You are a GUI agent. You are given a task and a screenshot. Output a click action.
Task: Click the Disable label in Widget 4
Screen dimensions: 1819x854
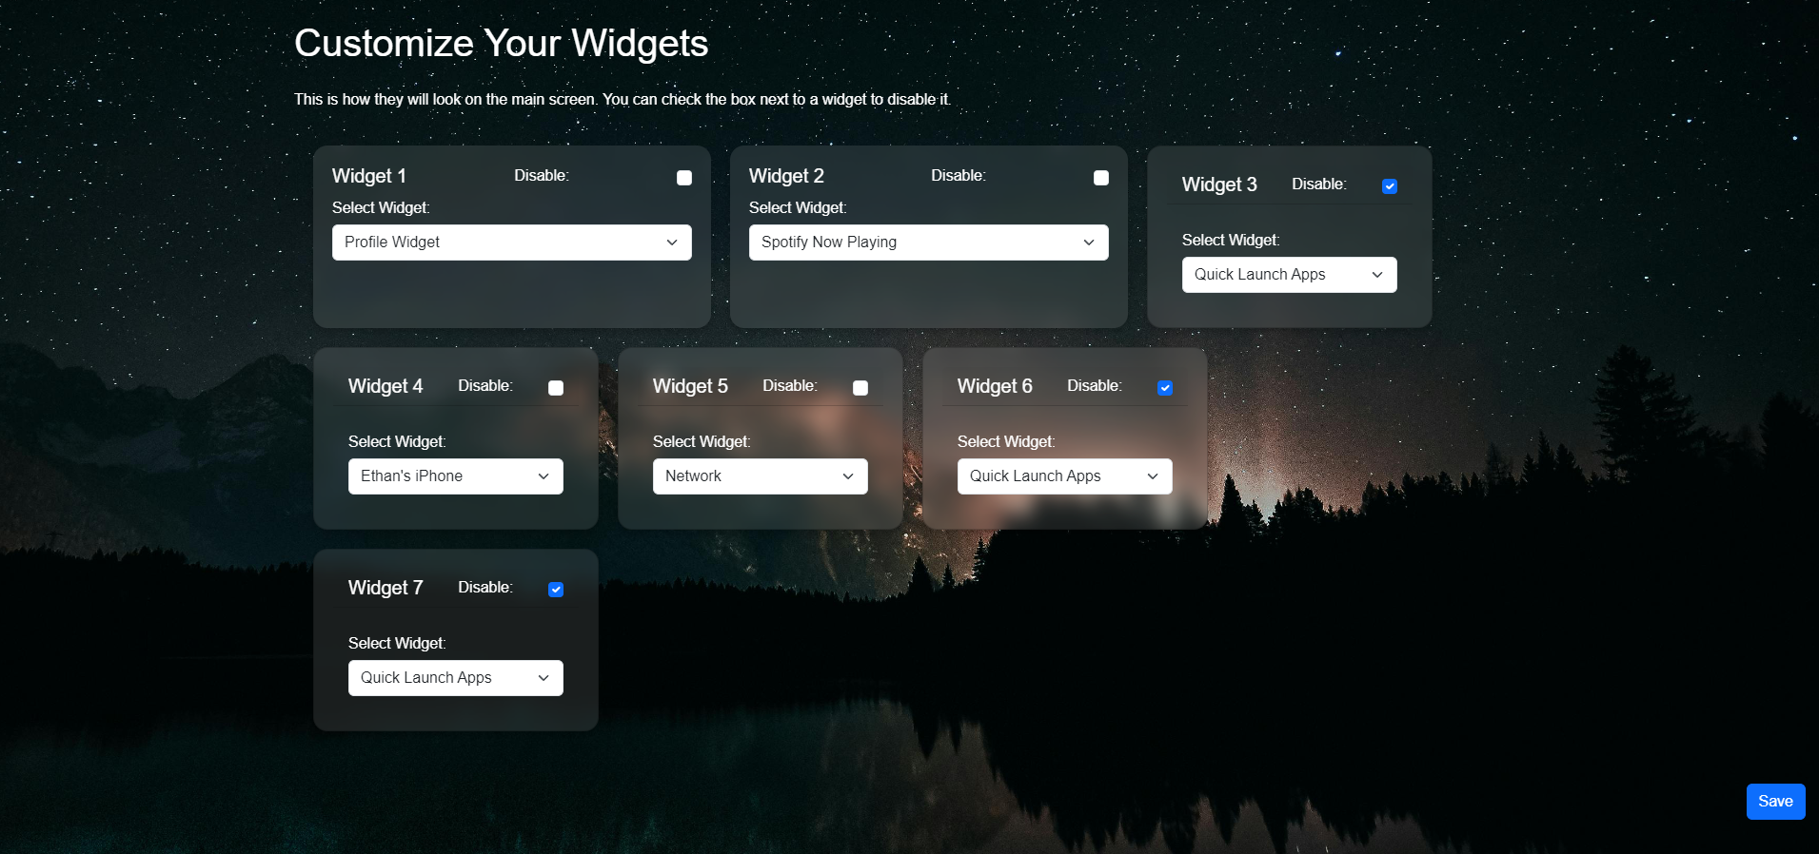[x=484, y=386]
